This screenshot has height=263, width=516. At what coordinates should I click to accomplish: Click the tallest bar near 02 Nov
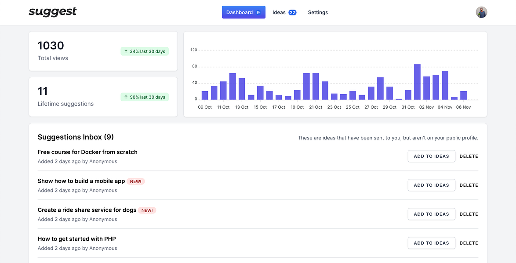point(417,82)
